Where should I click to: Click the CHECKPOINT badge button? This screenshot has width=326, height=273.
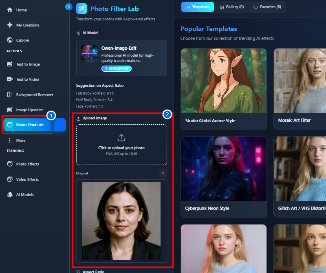[x=117, y=68]
